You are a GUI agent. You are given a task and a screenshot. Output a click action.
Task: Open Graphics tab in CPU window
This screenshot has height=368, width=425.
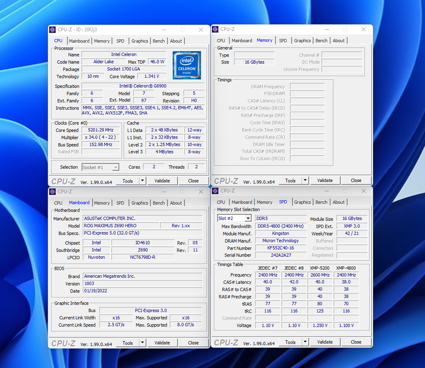coord(140,41)
